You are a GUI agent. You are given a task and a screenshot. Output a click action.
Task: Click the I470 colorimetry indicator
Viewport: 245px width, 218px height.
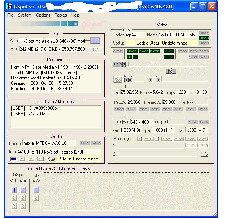click(204, 51)
